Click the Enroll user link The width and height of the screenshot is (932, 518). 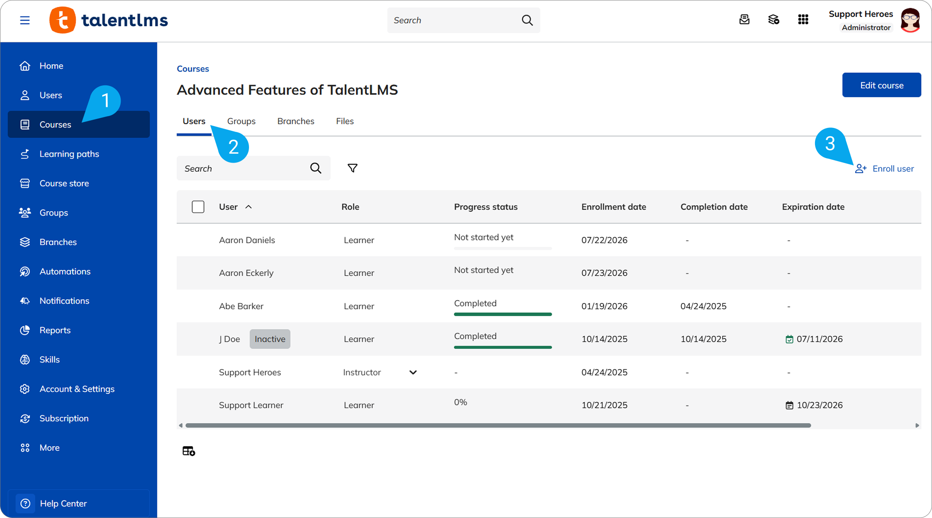point(884,169)
